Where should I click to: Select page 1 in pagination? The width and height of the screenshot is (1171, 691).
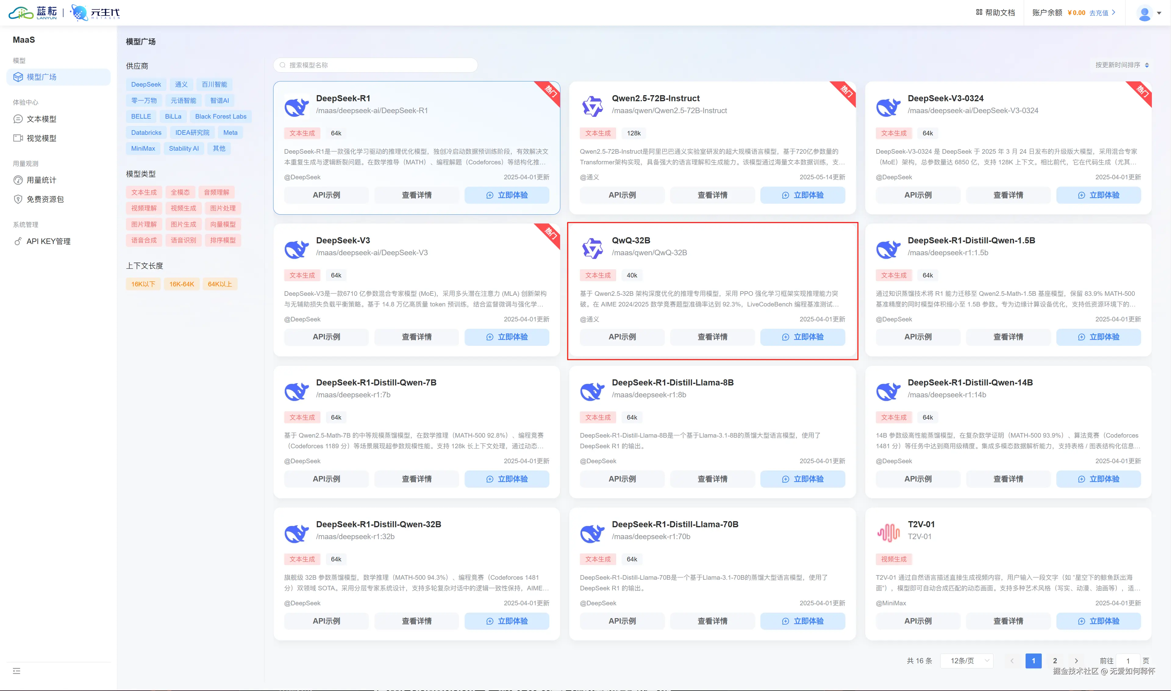point(1033,661)
